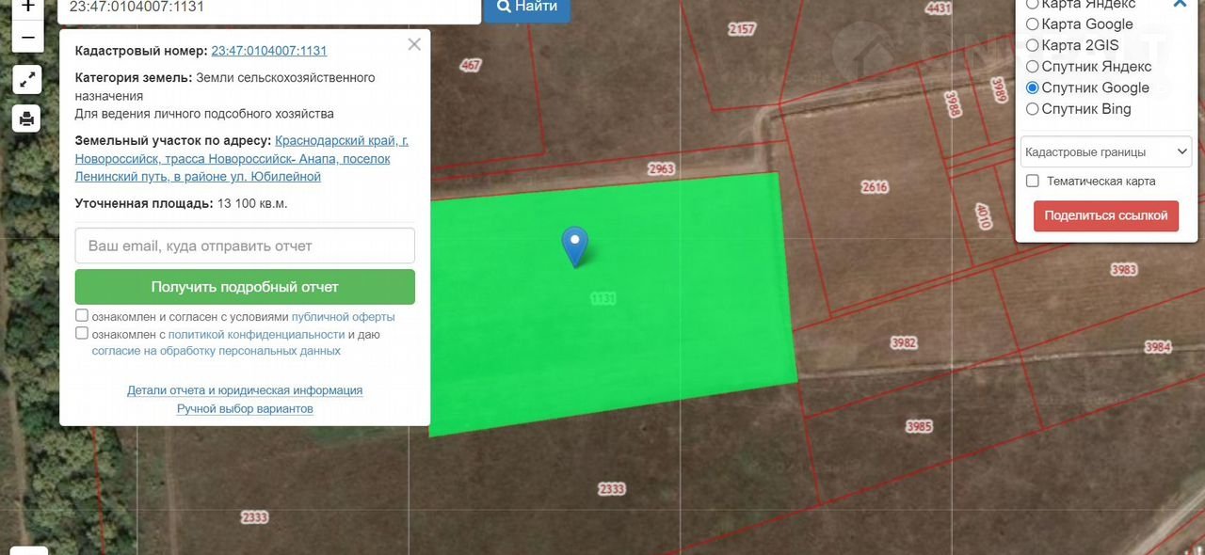Open Ручной выбор вариантов link
Image resolution: width=1205 pixels, height=555 pixels.
point(245,409)
